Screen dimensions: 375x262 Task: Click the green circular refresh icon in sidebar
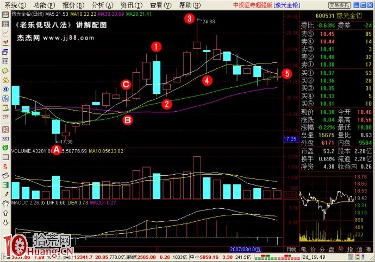point(5,148)
